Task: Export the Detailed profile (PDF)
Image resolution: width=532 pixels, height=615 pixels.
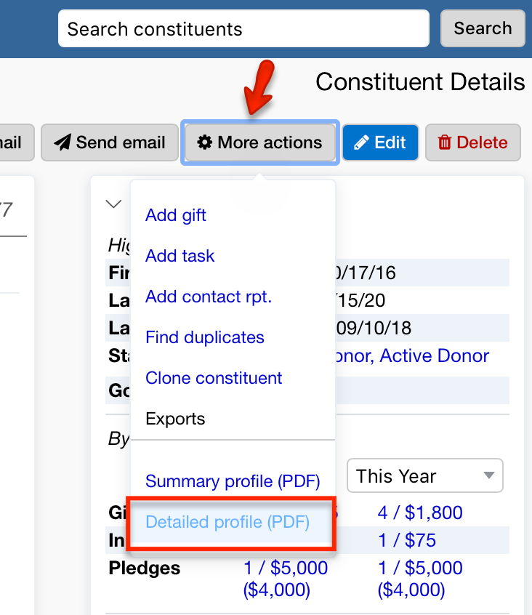Action: [227, 522]
